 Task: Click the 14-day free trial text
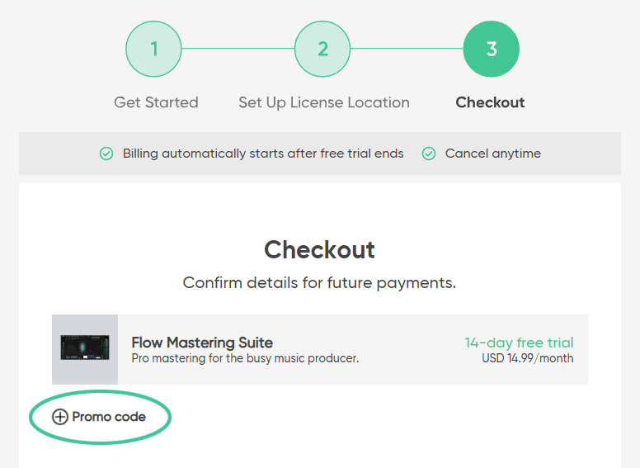(x=520, y=343)
